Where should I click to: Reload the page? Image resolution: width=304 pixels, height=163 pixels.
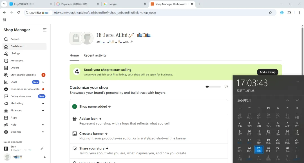point(19,13)
